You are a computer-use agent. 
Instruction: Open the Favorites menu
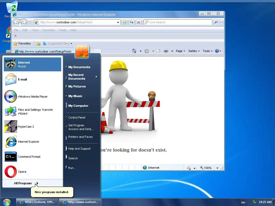(x=49, y=30)
